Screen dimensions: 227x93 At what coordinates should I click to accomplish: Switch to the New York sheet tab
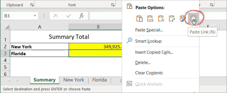74,80
